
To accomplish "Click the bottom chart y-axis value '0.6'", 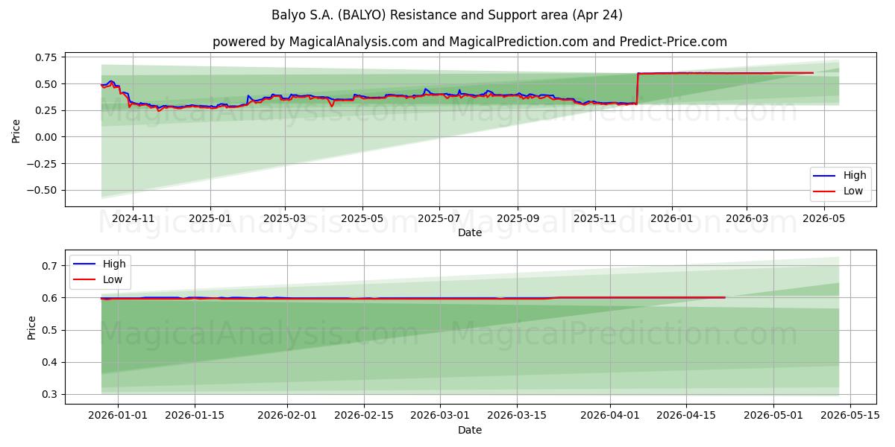I will [x=50, y=298].
